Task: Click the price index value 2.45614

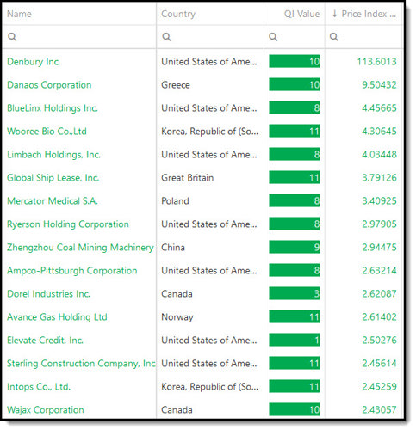Action: click(x=379, y=364)
